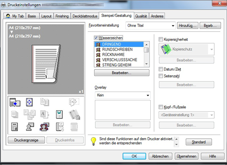This screenshot has height=165, width=227.
Task: Enable the Seitenzahl checkbox
Action: [161, 76]
